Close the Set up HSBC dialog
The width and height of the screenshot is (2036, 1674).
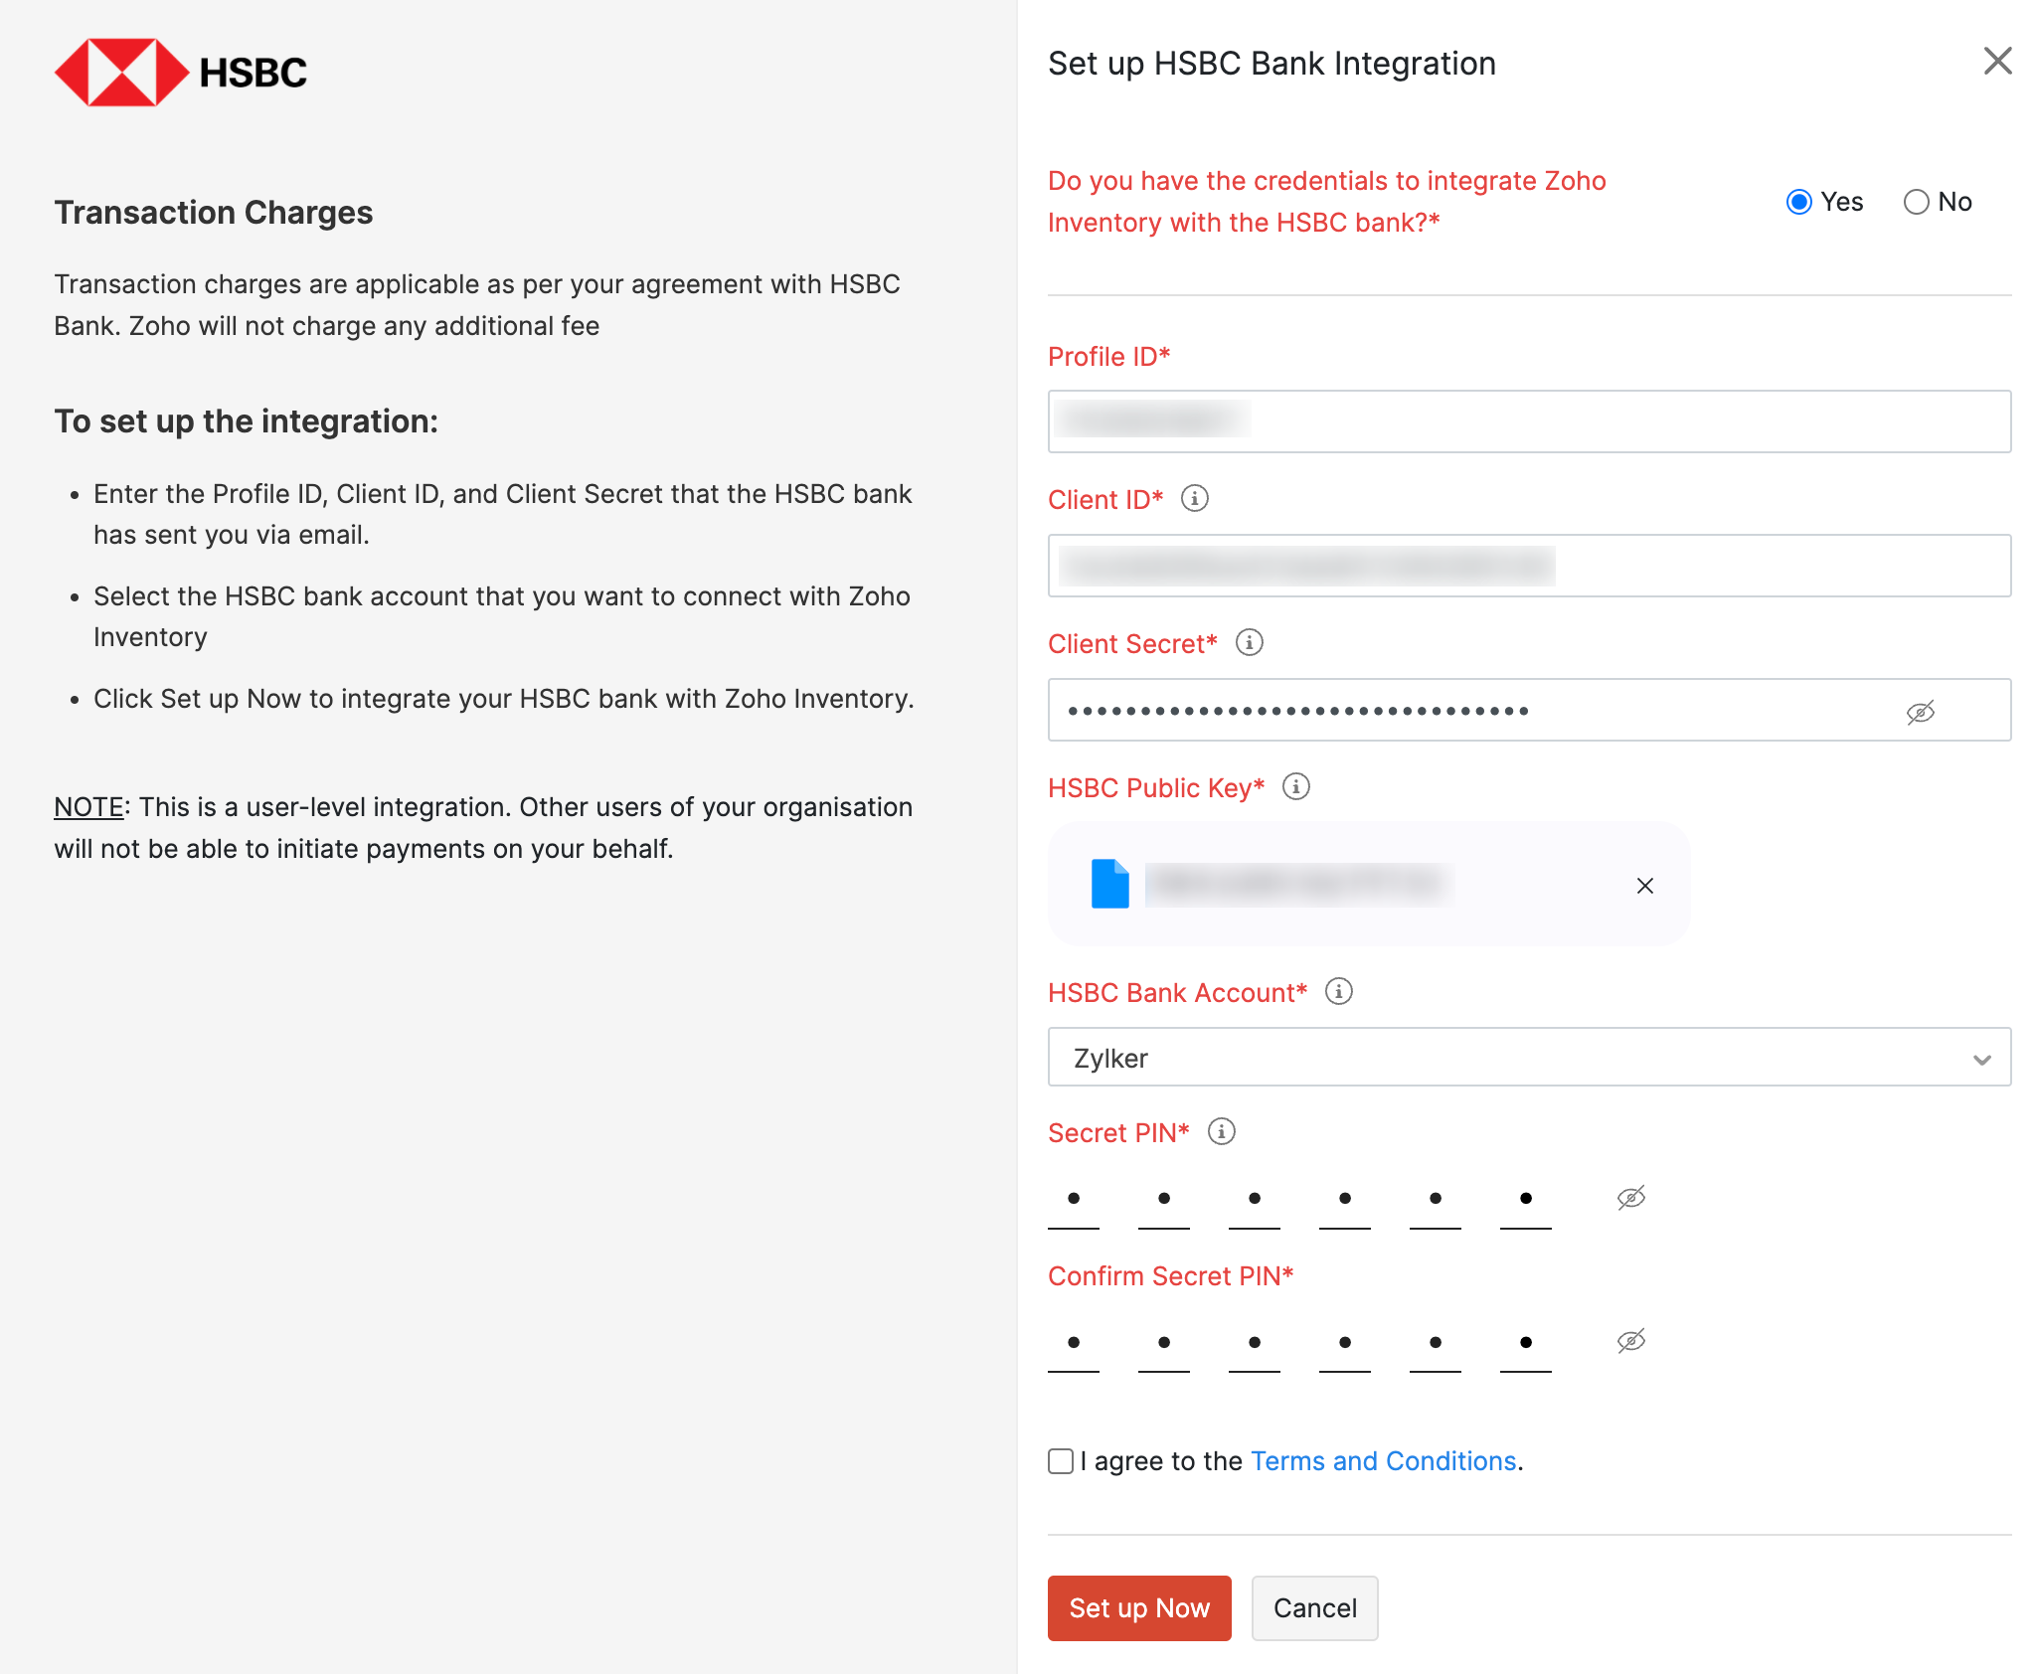(x=1997, y=61)
